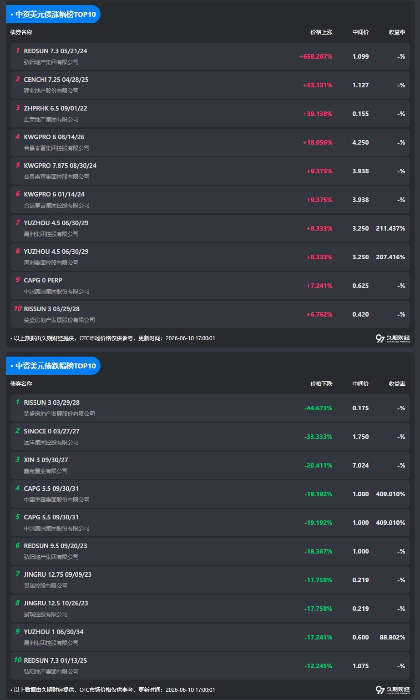Click the 207.416% yield value
The width and height of the screenshot is (420, 700).
390,257
